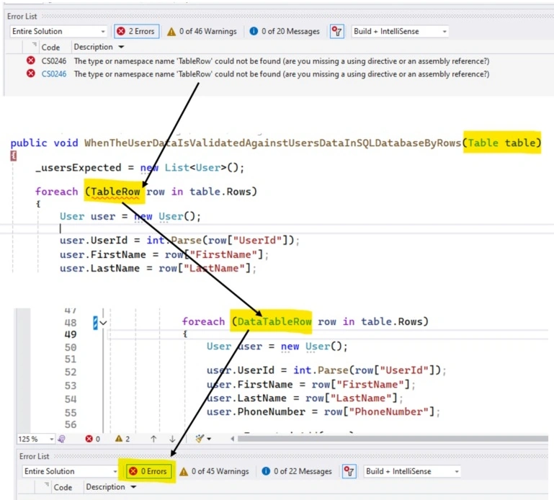Open the top Build + IntelliSense dropdown
This screenshot has height=500, width=554.
coord(400,32)
